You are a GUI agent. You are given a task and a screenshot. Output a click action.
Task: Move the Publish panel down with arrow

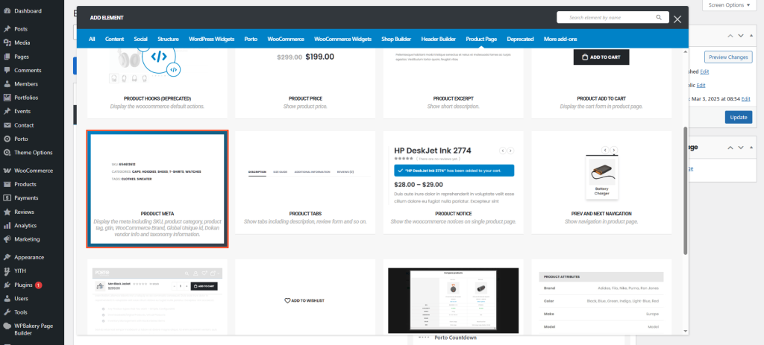point(741,35)
